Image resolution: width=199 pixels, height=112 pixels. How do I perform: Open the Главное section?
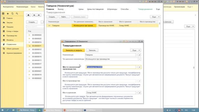tap(10, 18)
